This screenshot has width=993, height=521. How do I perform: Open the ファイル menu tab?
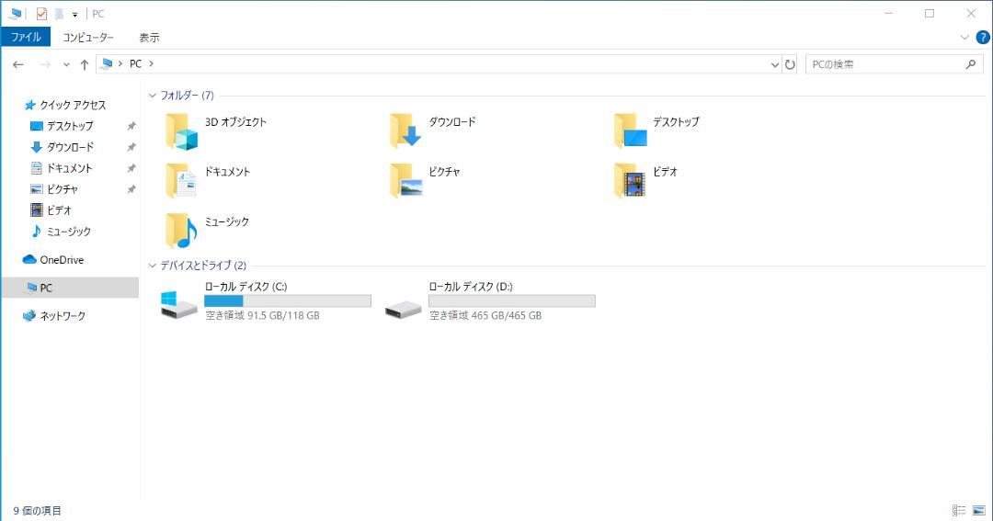[x=26, y=38]
